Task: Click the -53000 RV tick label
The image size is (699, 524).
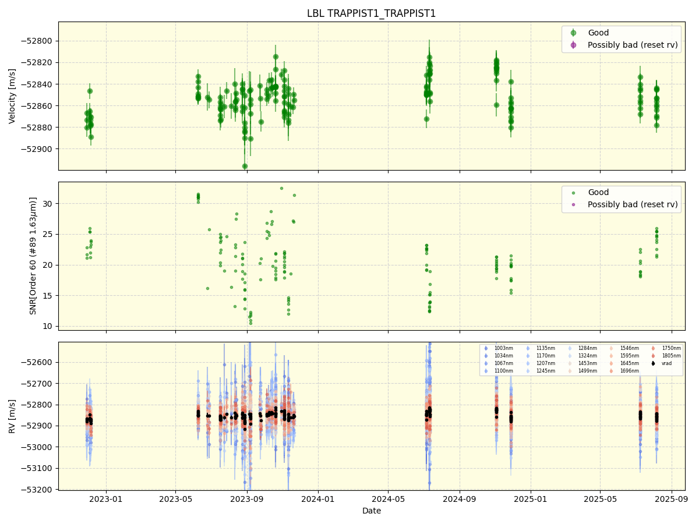Action: click(37, 447)
